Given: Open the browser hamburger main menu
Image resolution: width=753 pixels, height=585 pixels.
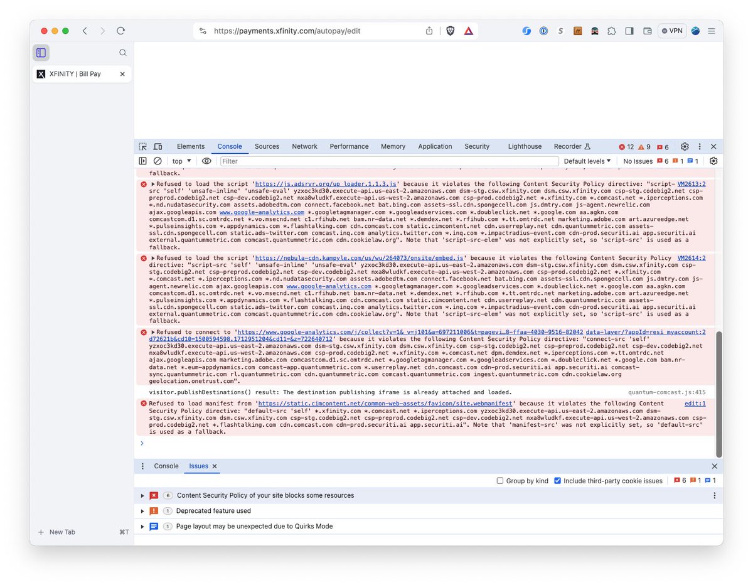Looking at the screenshot, I should pos(712,31).
